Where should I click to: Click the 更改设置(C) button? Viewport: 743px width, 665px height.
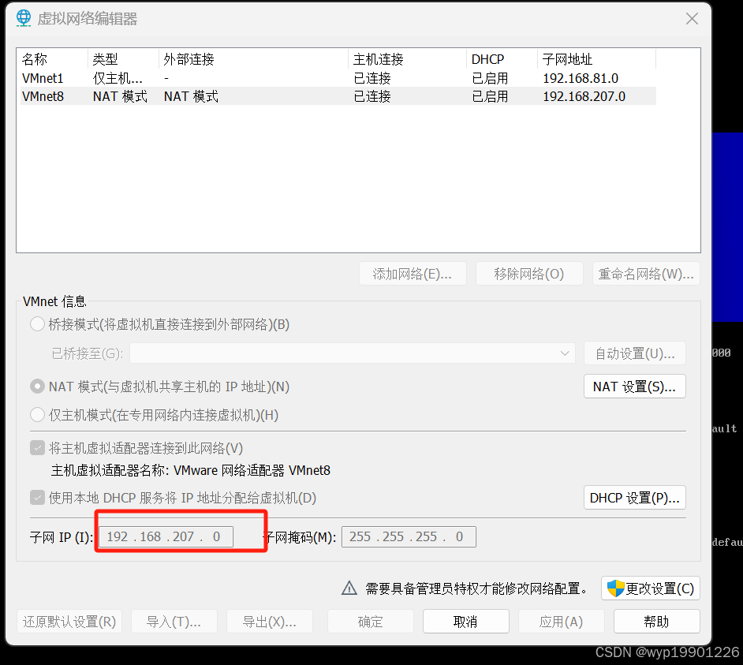coord(651,588)
